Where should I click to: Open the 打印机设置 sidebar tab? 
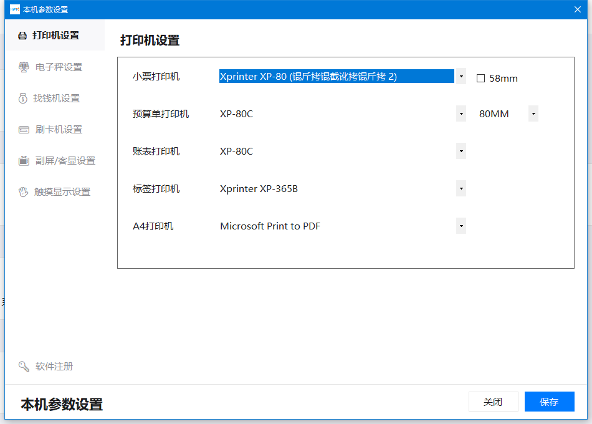(x=55, y=36)
